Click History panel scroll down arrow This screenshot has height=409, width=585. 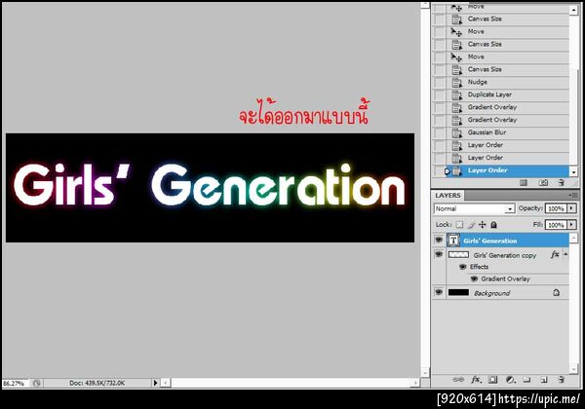point(573,171)
